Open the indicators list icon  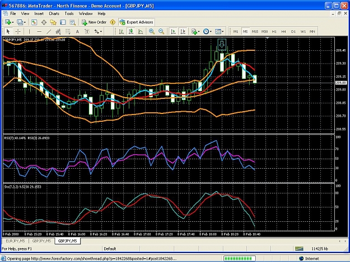tap(194, 31)
